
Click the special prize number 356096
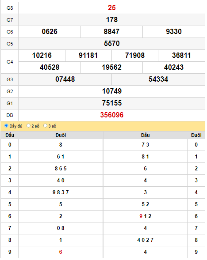click(x=112, y=115)
